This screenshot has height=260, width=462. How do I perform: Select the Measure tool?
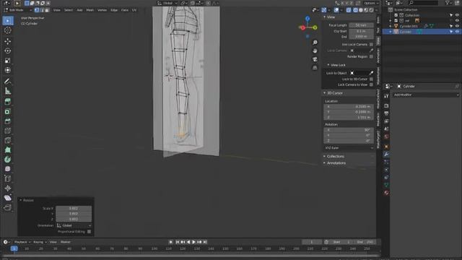point(8,91)
